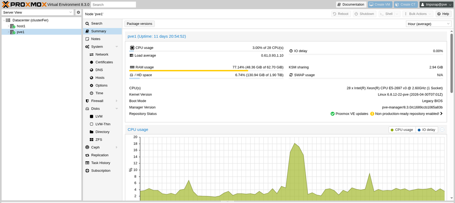
Task: Open the Notes menu item
Action: (x=102, y=39)
